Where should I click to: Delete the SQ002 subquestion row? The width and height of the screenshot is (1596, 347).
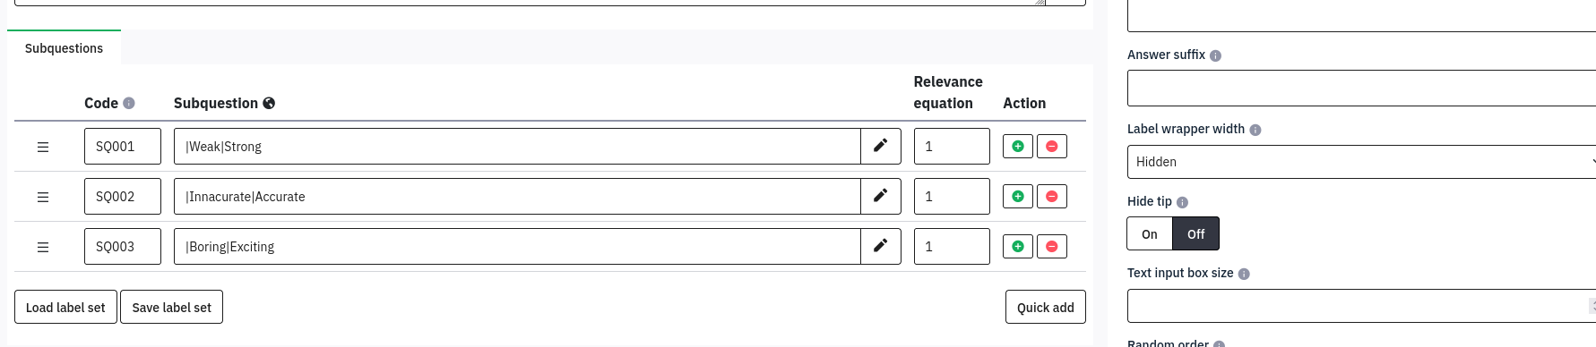[x=1052, y=196]
